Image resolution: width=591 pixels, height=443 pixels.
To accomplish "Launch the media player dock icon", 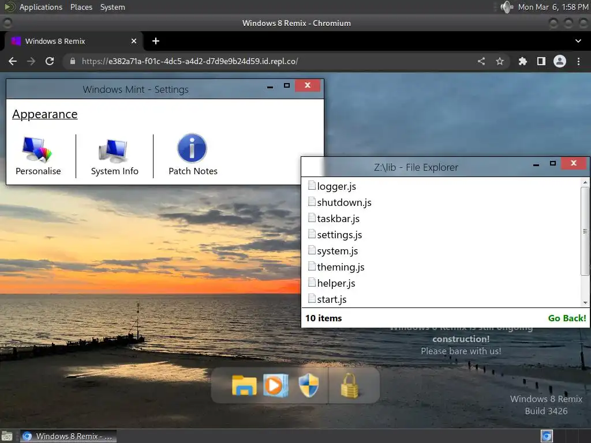I will point(275,385).
